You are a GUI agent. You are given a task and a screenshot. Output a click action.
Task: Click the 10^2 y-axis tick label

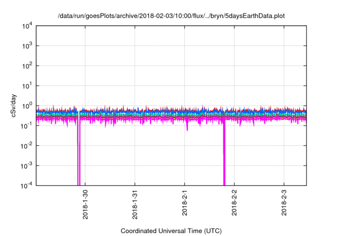click(x=27, y=66)
